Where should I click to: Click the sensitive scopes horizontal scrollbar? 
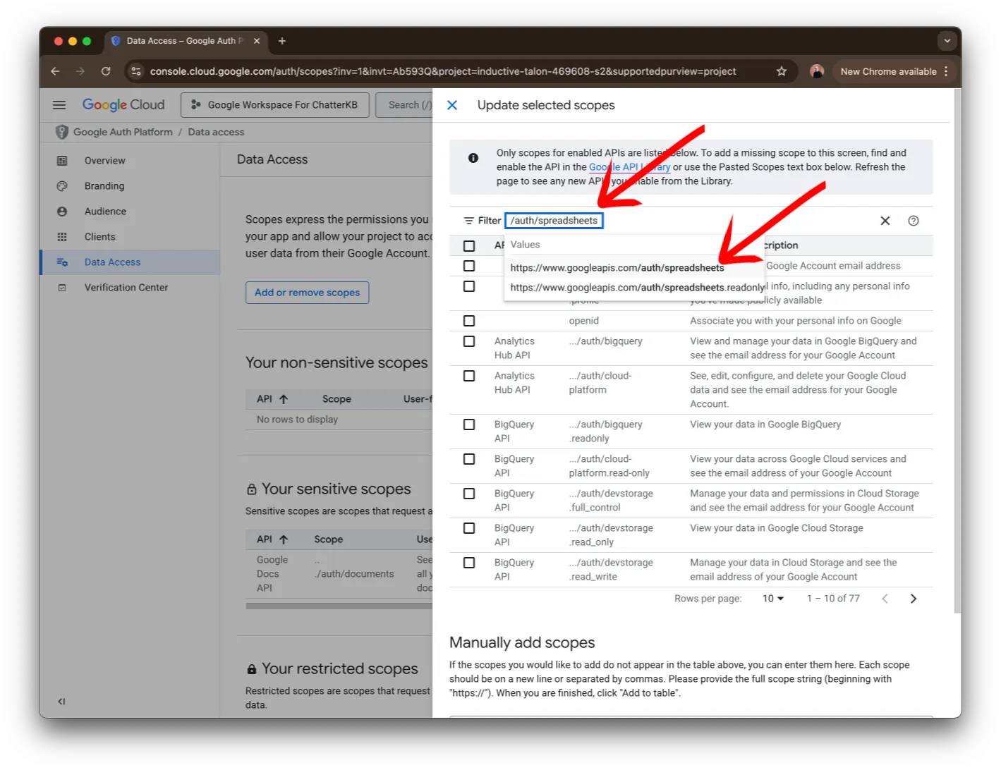tap(339, 606)
